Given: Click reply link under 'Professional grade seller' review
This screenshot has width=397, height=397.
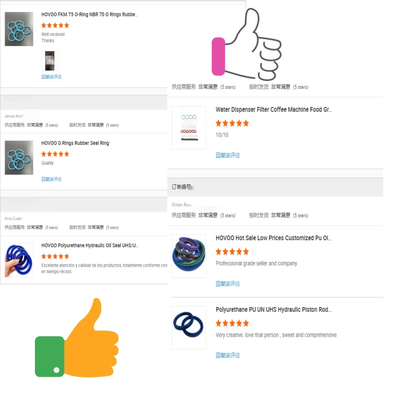Looking at the screenshot, I should (x=228, y=284).
